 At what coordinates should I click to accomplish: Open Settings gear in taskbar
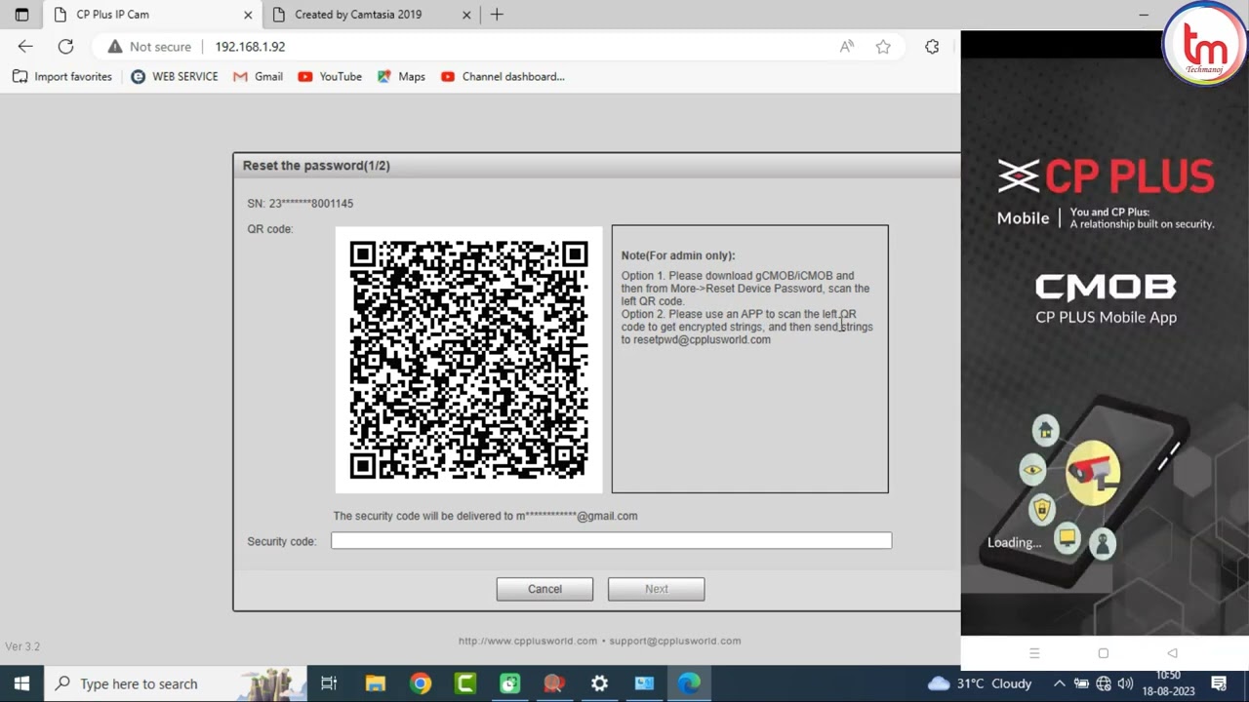[599, 683]
